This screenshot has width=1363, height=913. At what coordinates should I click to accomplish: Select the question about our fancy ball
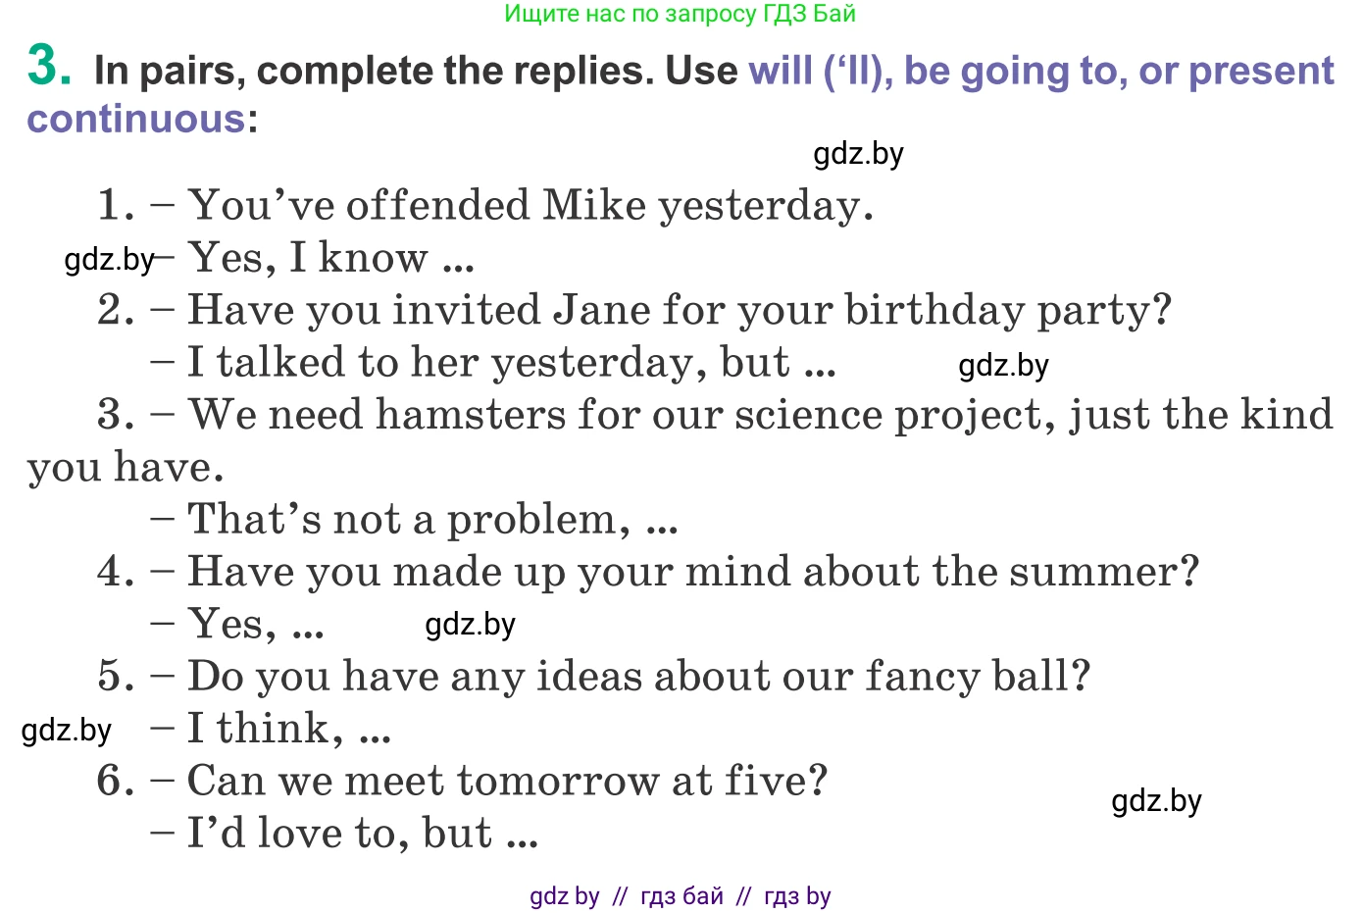pyautogui.click(x=637, y=677)
